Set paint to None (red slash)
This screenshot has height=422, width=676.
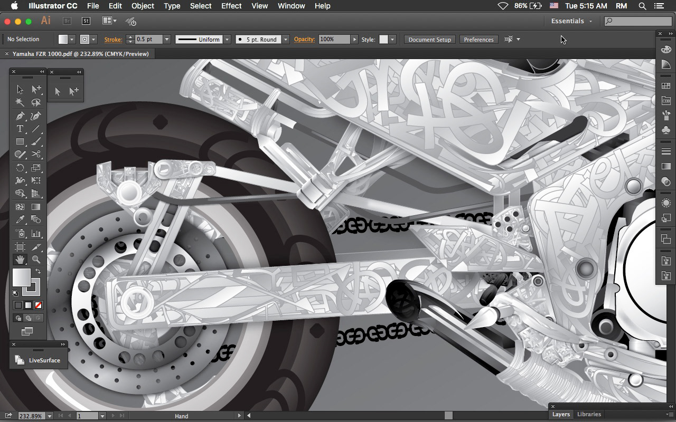(x=38, y=305)
